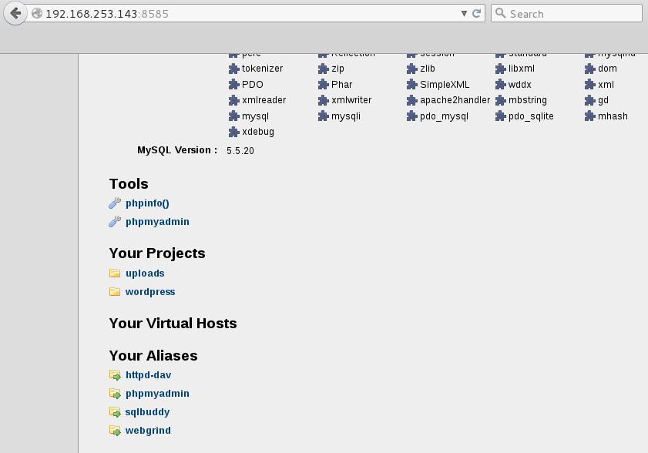Click the folder icon next to uploads
The width and height of the screenshot is (648, 453).
(x=115, y=273)
